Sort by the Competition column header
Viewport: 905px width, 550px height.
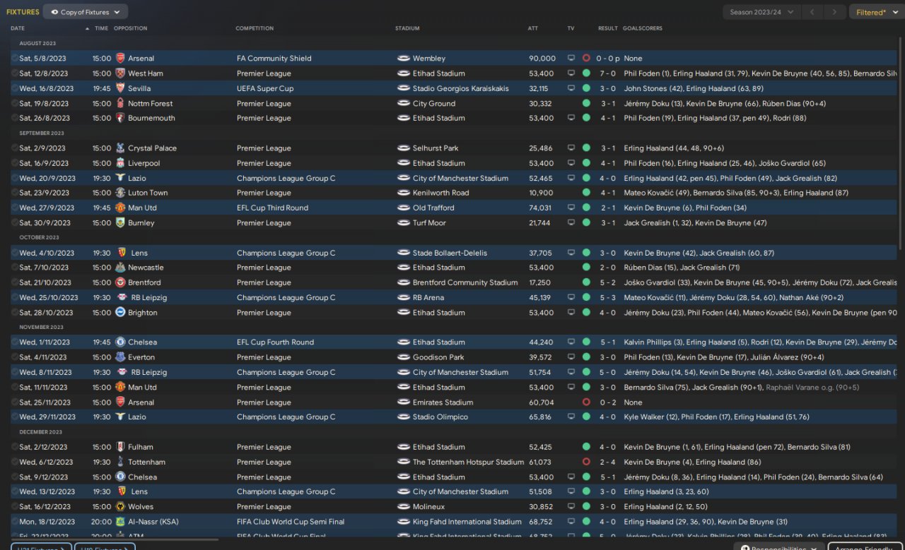coord(255,28)
